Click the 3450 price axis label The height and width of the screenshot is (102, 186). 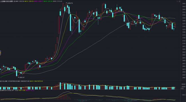pyautogui.click(x=184, y=4)
